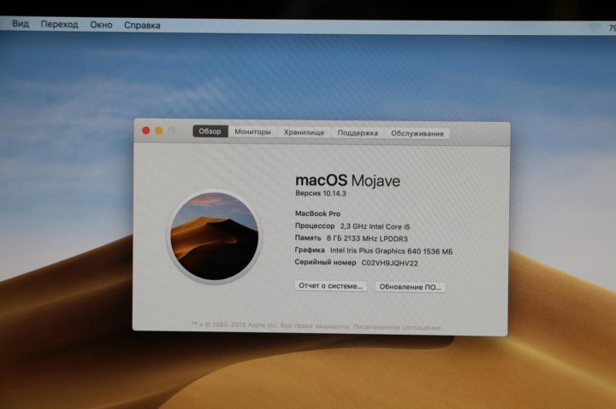Click the Обновление ПО button
This screenshot has width=616, height=409.
(410, 287)
